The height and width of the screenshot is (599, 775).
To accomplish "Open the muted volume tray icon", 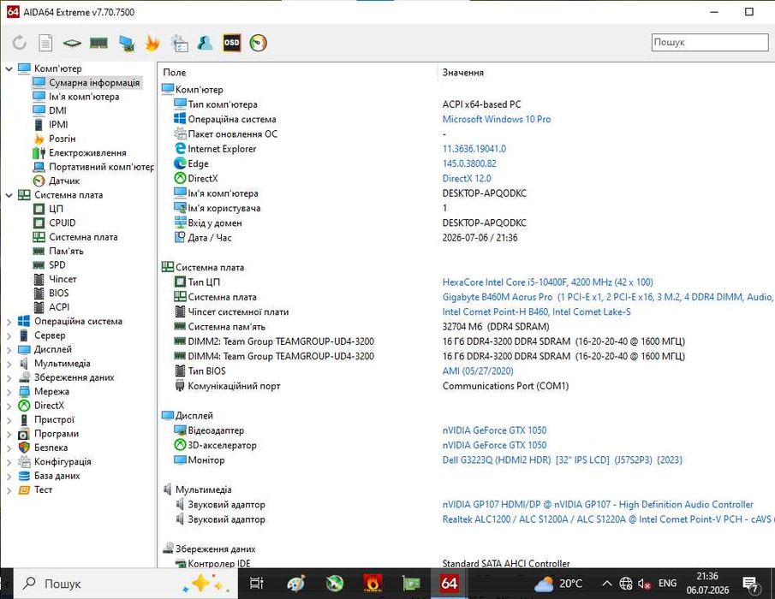I will [x=644, y=584].
